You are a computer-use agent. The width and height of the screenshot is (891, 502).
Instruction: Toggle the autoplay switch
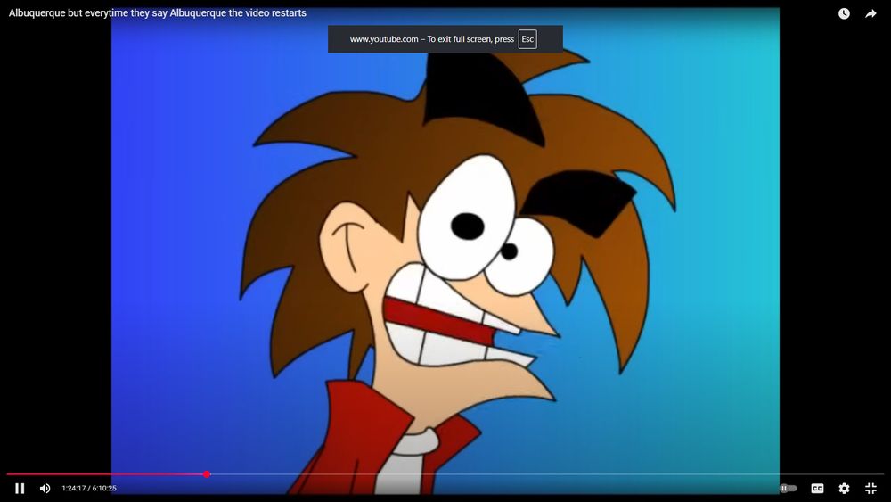click(x=789, y=489)
